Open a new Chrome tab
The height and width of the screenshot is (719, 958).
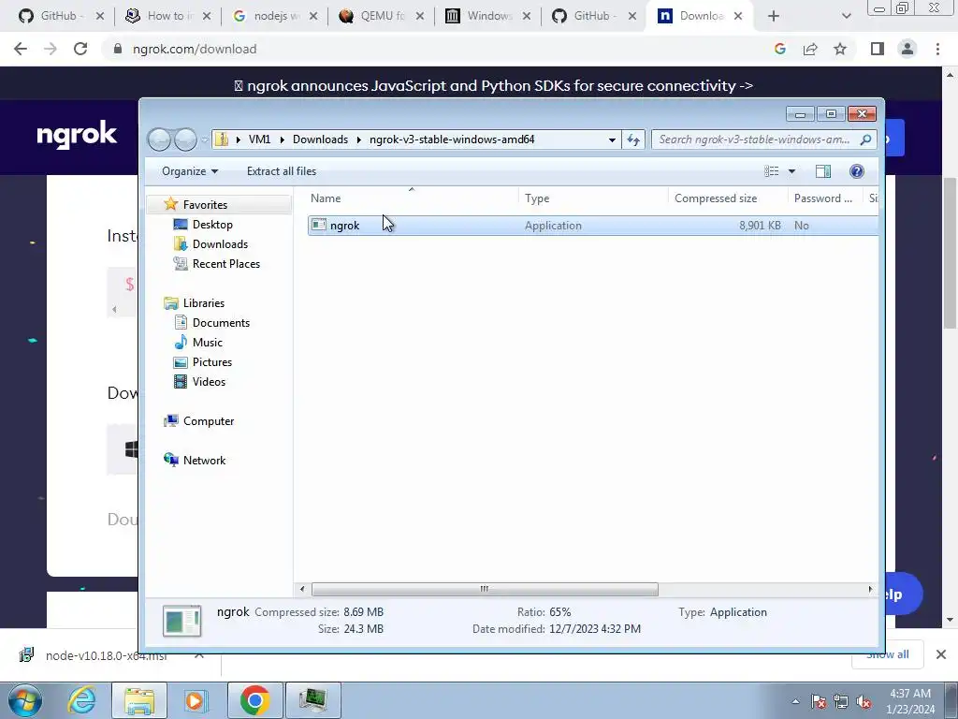click(774, 16)
